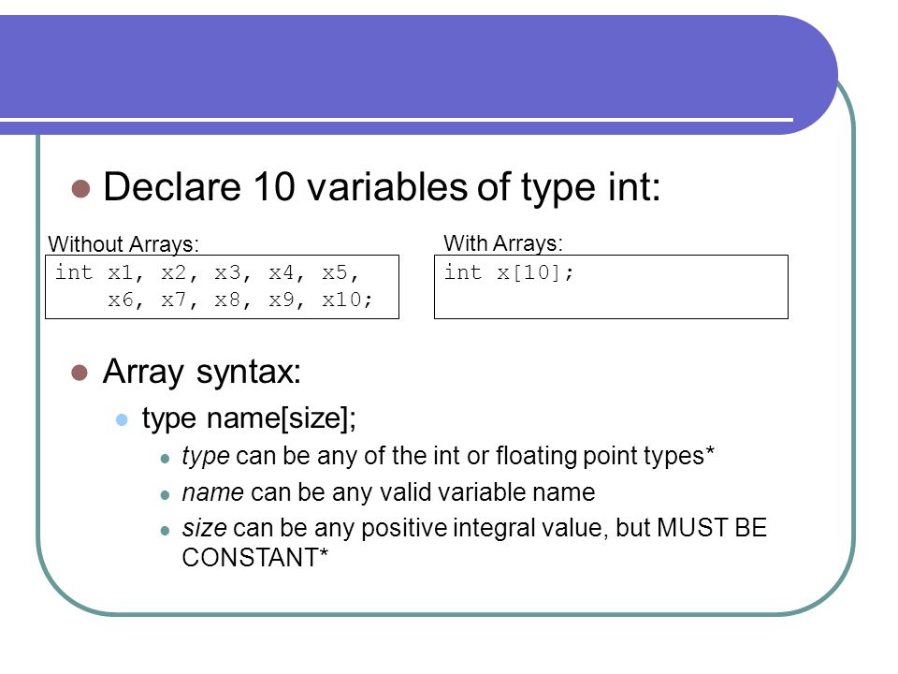Click the line 'size can be any positive integral value'
The image size is (898, 674).
coord(474,528)
